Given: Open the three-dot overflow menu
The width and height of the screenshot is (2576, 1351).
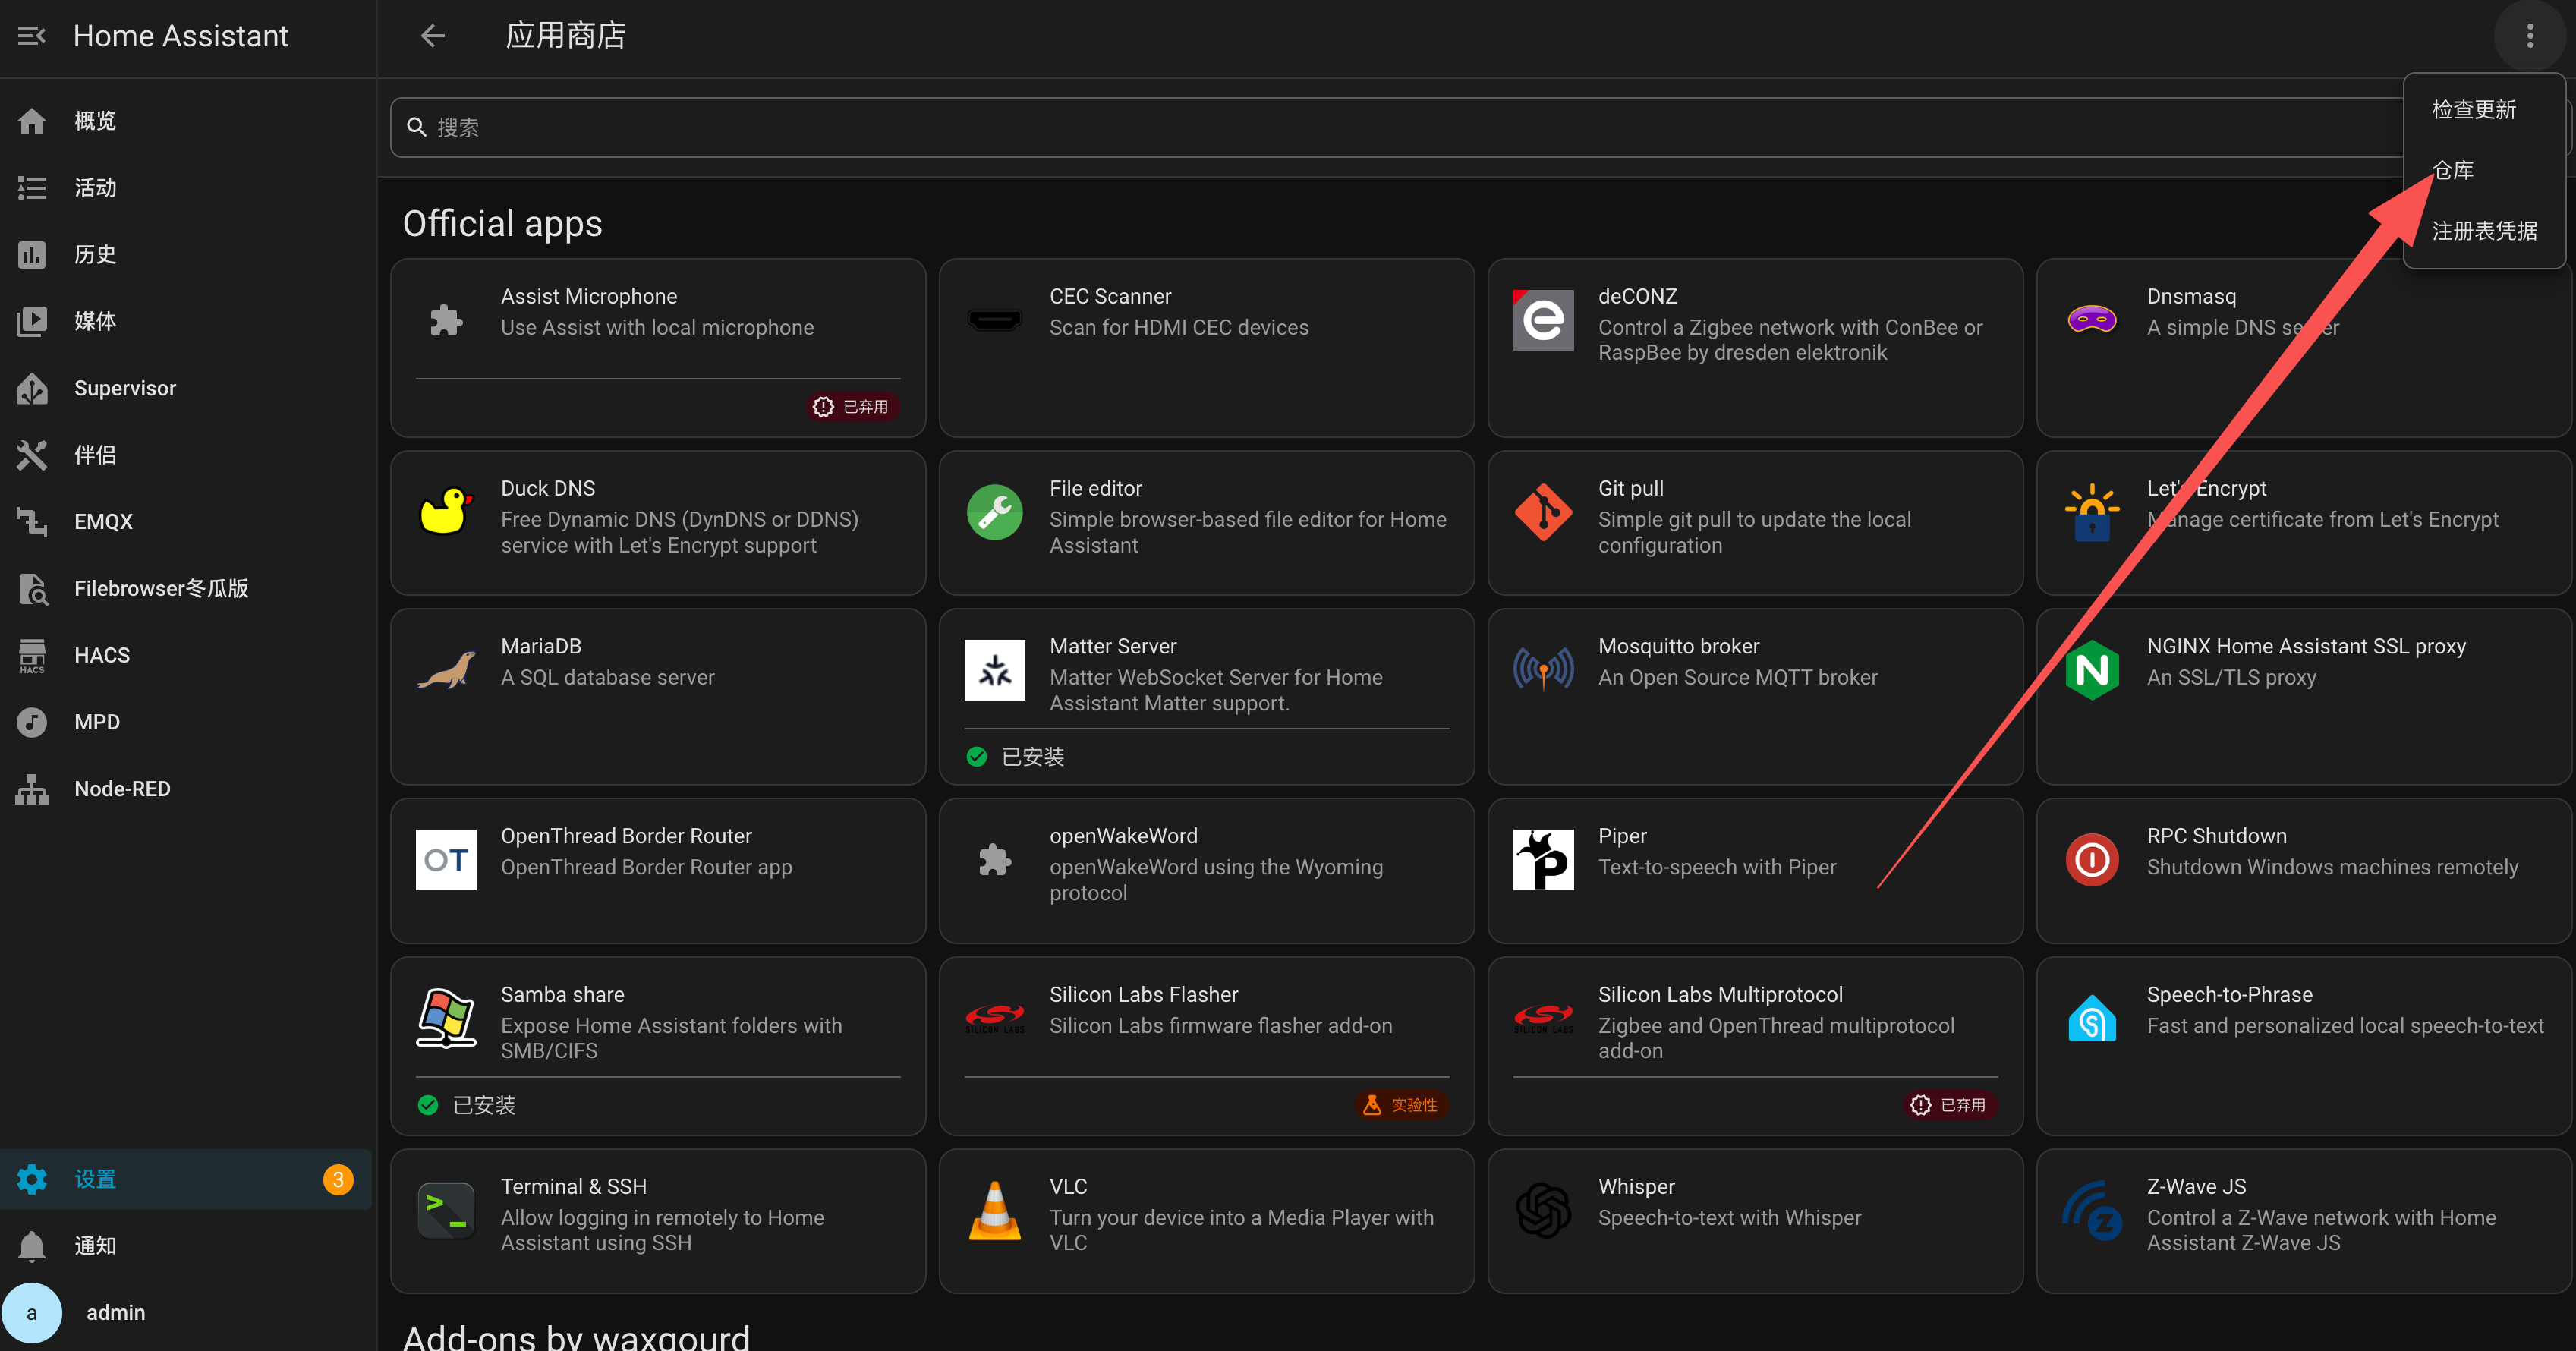Looking at the screenshot, I should pos(2530,36).
